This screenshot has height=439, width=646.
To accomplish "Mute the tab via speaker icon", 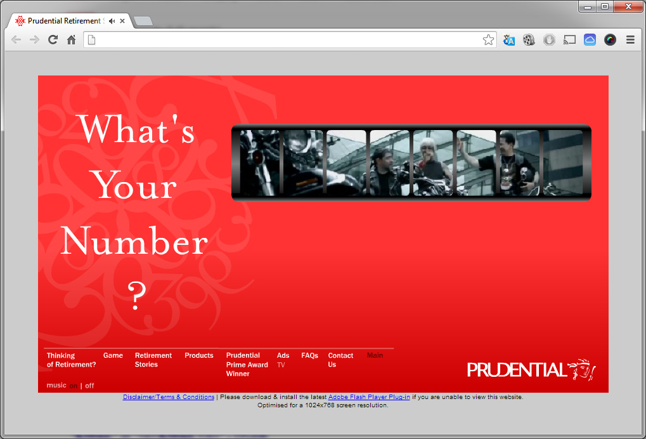I will pos(112,21).
